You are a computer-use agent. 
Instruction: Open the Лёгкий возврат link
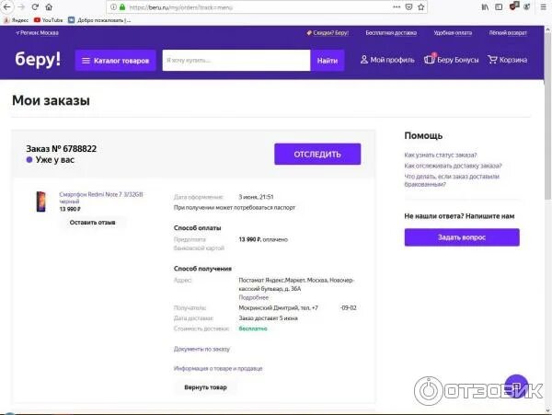[508, 33]
